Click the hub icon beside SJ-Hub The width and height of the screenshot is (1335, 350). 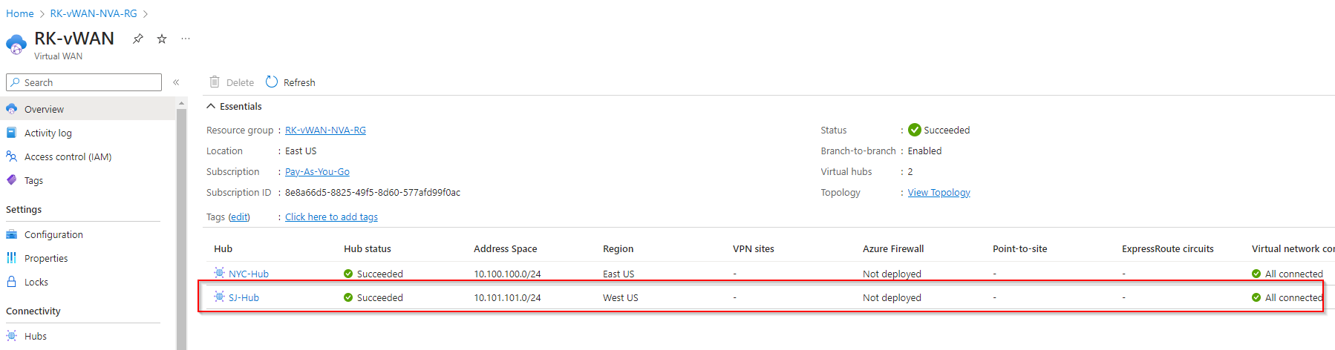219,297
